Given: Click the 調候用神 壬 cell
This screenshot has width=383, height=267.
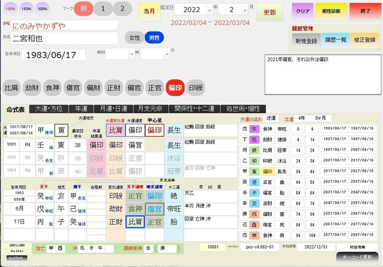Looking at the screenshot, I should (x=148, y=248).
